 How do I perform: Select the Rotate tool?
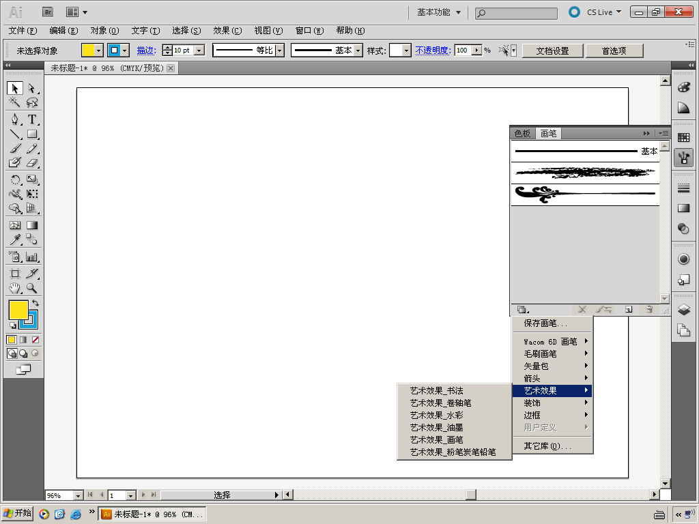pos(15,179)
